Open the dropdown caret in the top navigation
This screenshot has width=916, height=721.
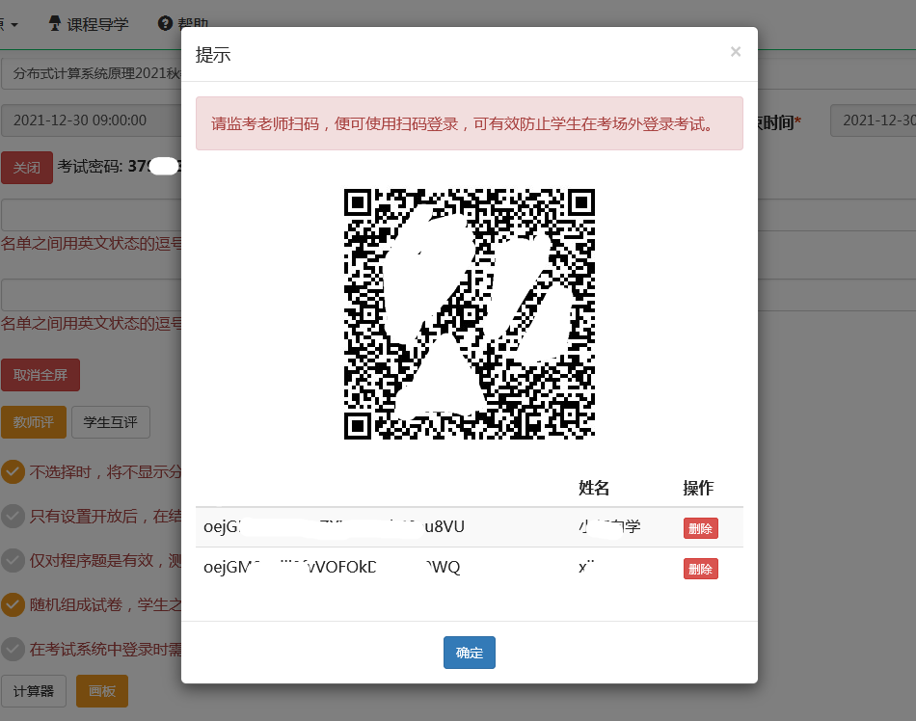point(14,24)
